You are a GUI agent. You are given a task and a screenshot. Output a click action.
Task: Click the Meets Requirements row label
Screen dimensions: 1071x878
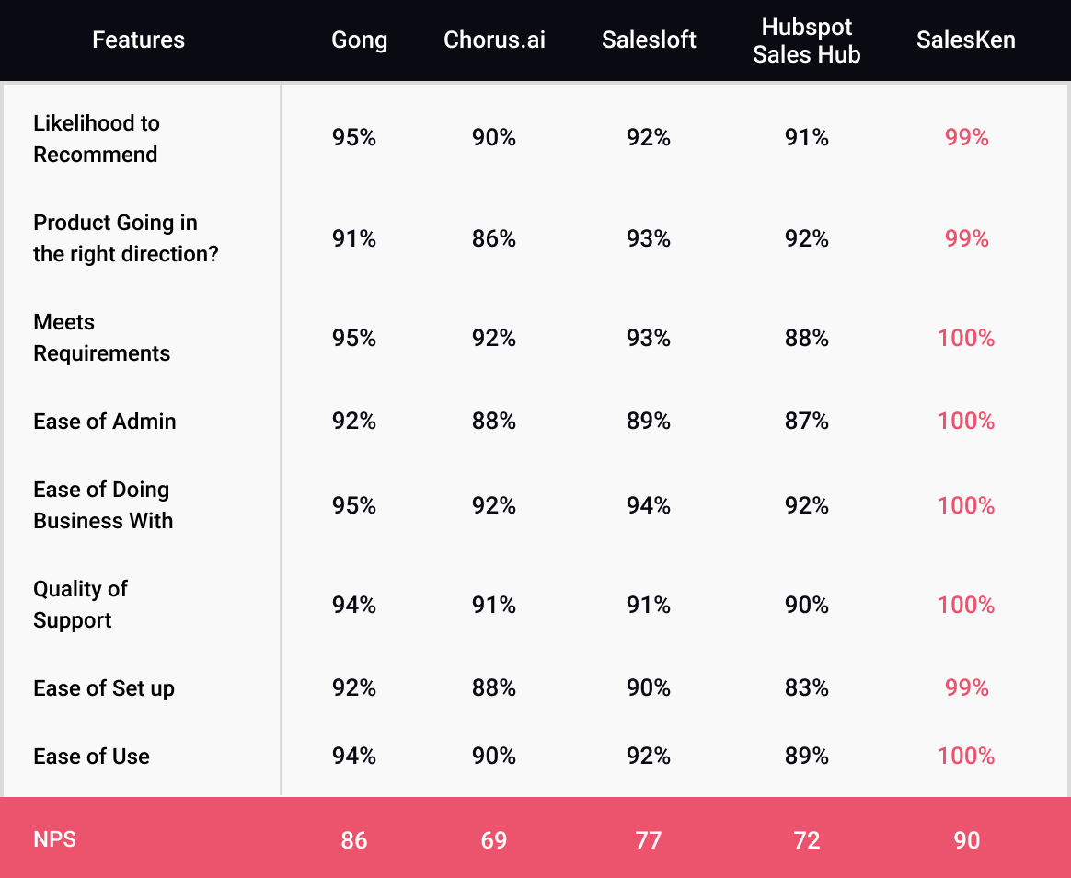101,338
